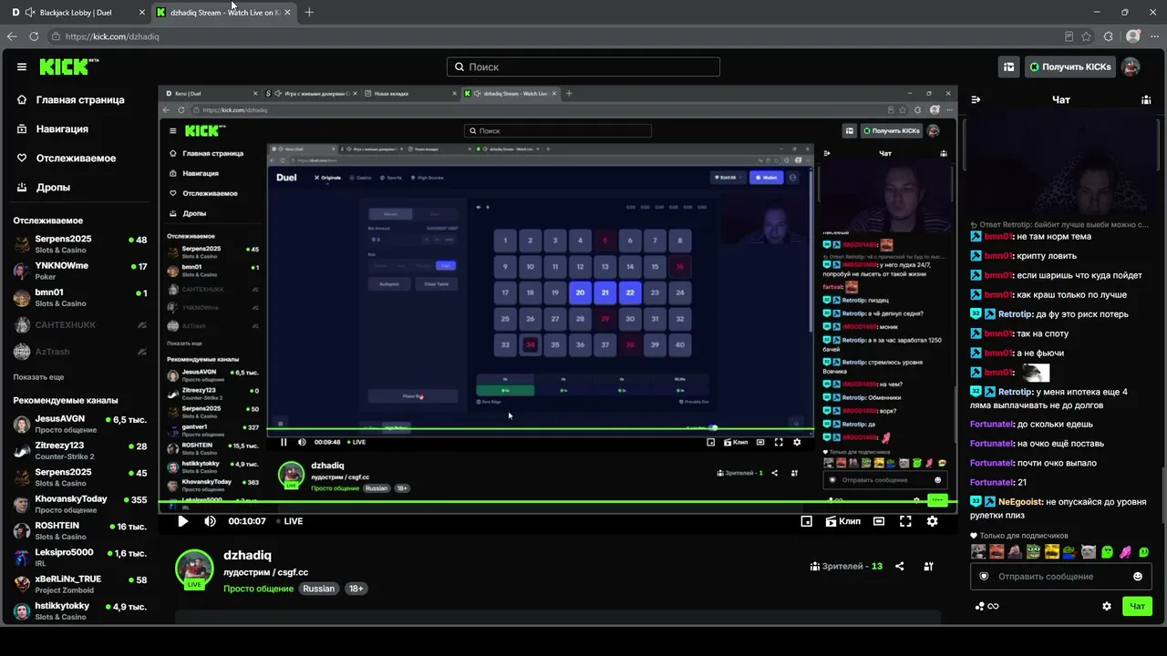Open recommended channel xBeRLiNx_TRUE
This screenshot has height=656, width=1167.
80,583
